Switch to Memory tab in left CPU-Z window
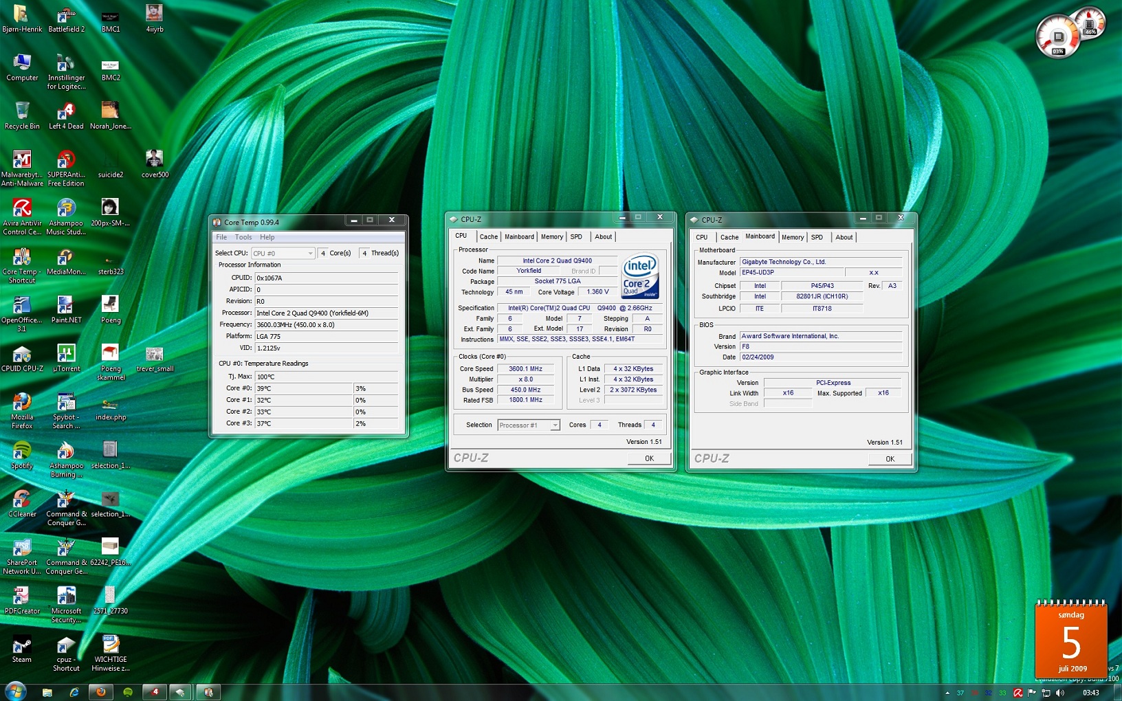Viewport: 1122px width, 701px height. tap(551, 236)
